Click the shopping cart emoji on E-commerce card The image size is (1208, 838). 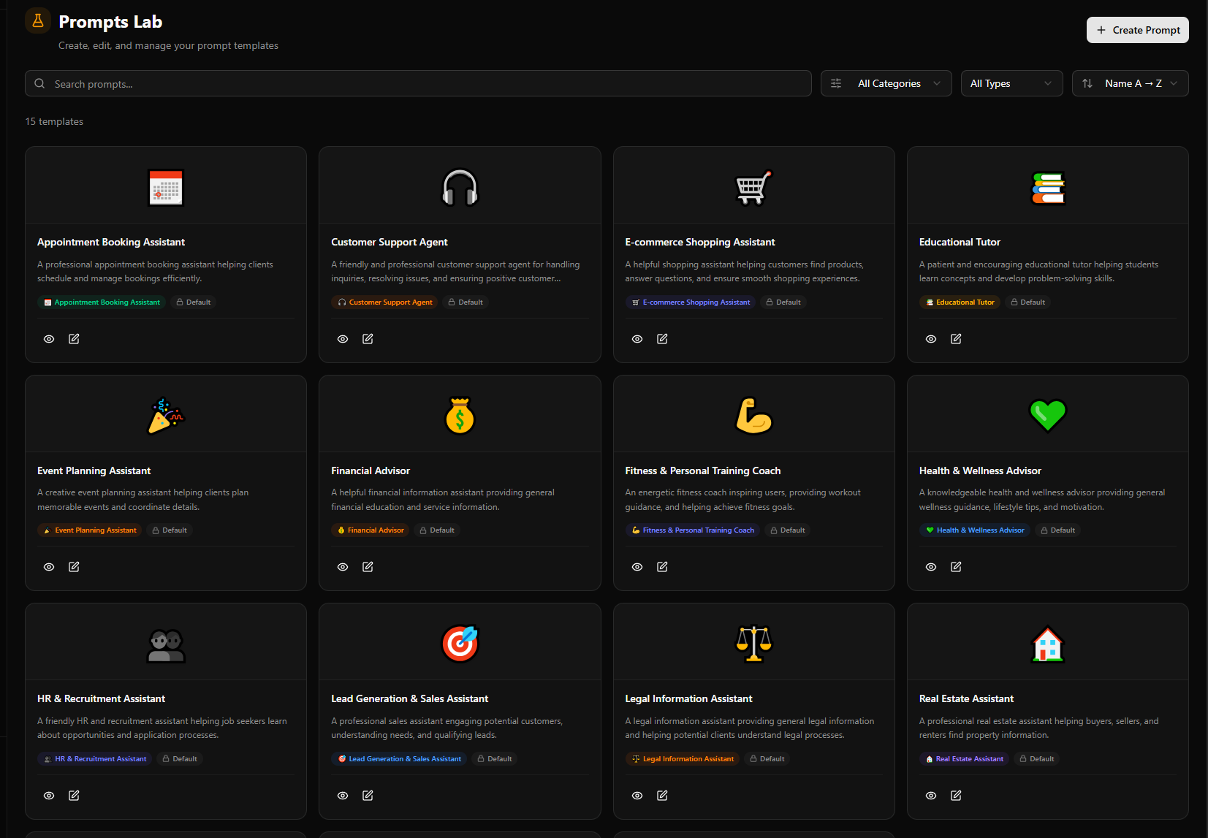click(x=753, y=188)
